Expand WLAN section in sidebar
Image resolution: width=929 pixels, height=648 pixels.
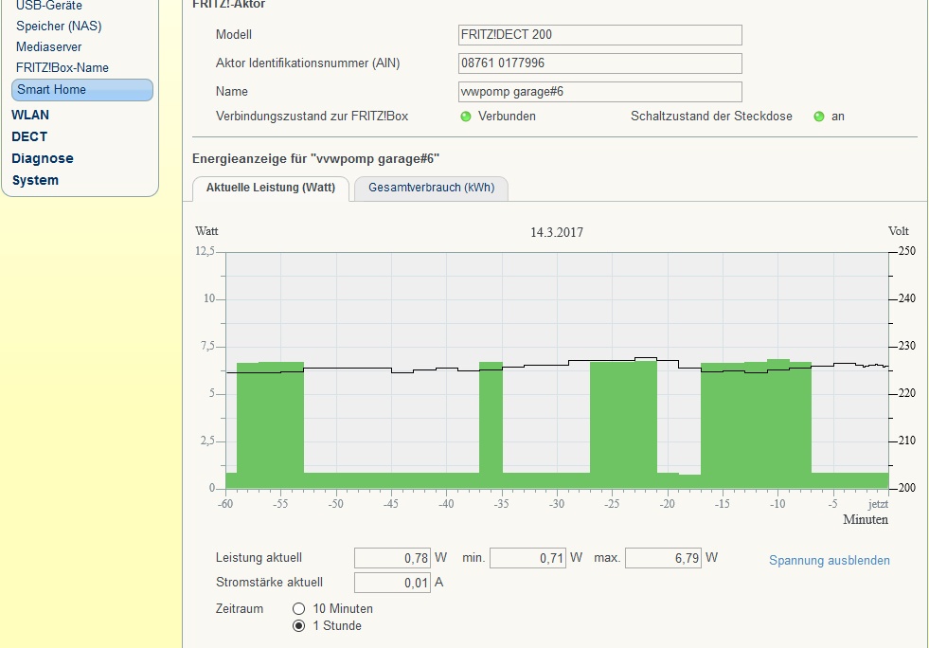tap(30, 115)
